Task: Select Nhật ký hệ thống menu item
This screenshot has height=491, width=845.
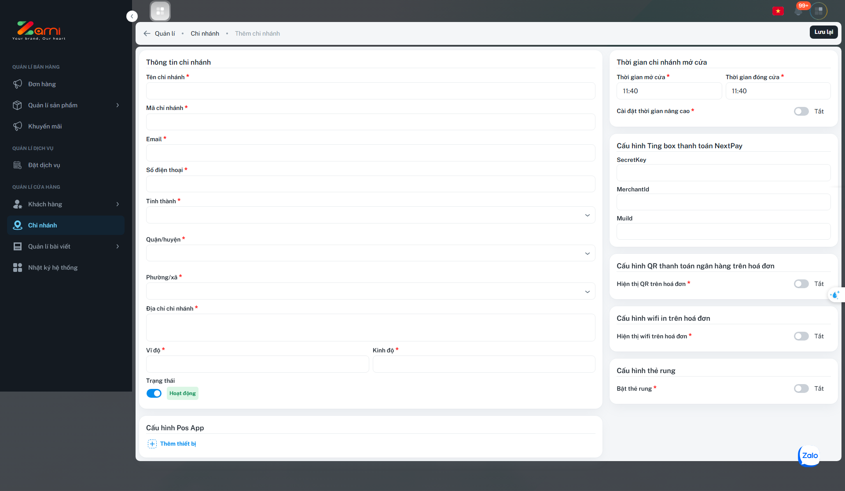Action: click(x=53, y=267)
